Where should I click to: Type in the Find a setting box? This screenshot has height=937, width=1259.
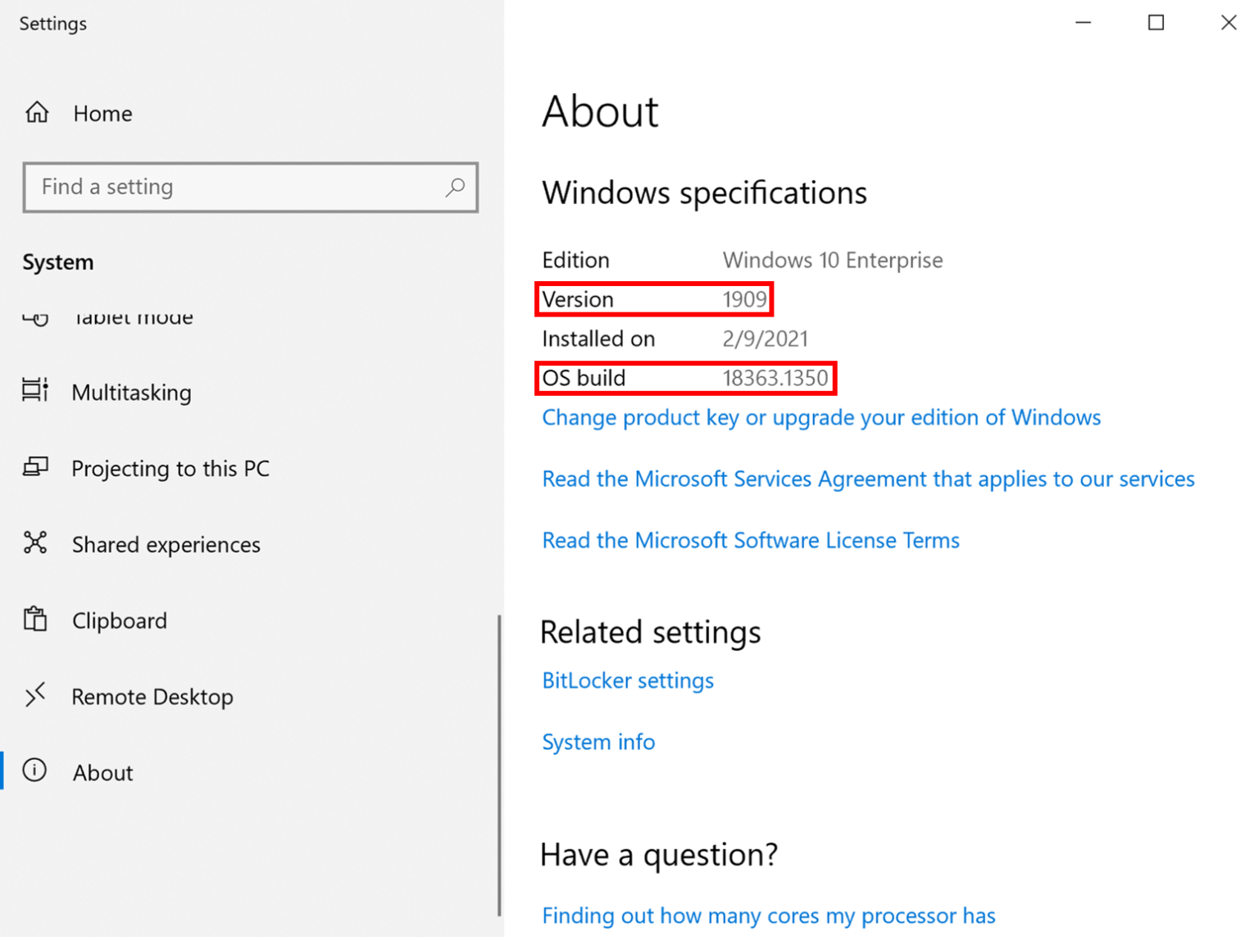[238, 187]
